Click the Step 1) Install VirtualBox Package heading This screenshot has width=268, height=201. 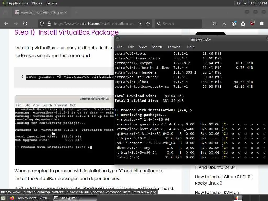point(66,32)
